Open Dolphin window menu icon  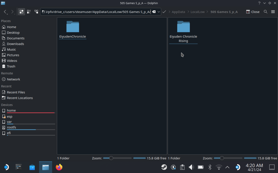coord(3,3)
